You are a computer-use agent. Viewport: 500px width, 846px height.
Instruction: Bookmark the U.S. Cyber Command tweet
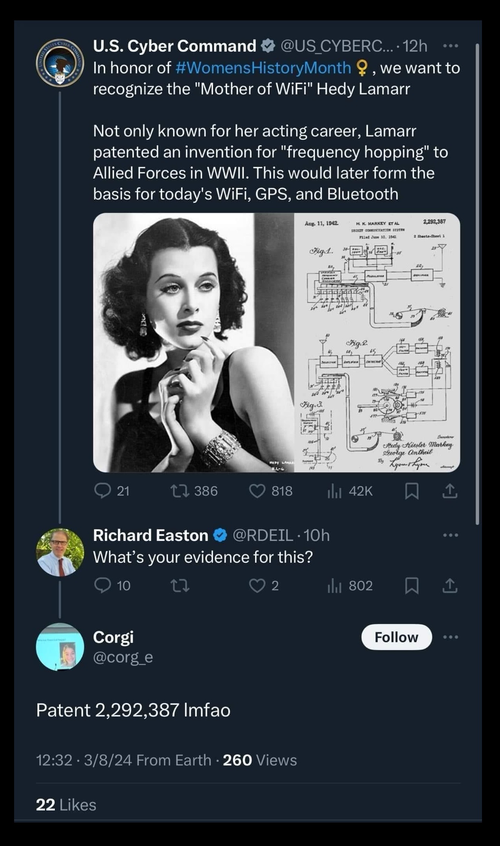click(x=411, y=491)
